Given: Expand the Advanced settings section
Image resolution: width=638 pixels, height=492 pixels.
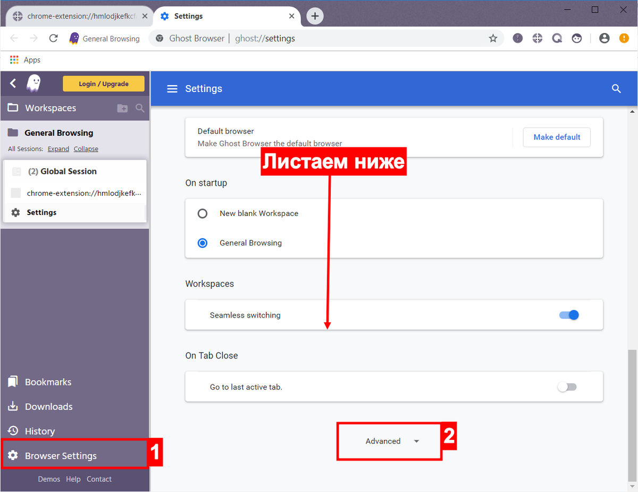Looking at the screenshot, I should coord(392,441).
